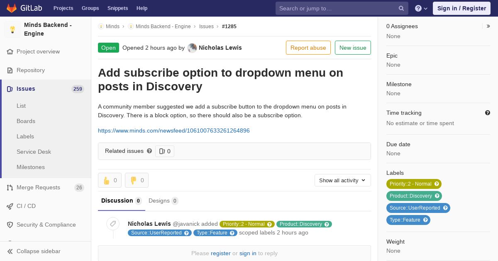Open Issues List in sidebar
Image resolution: width=498 pixels, height=261 pixels.
21,106
